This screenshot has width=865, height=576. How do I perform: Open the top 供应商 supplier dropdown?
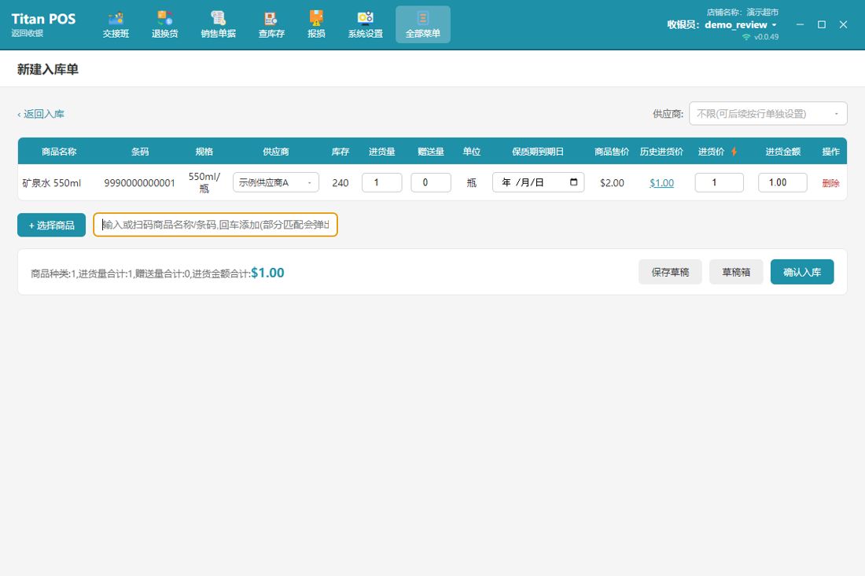tap(768, 113)
